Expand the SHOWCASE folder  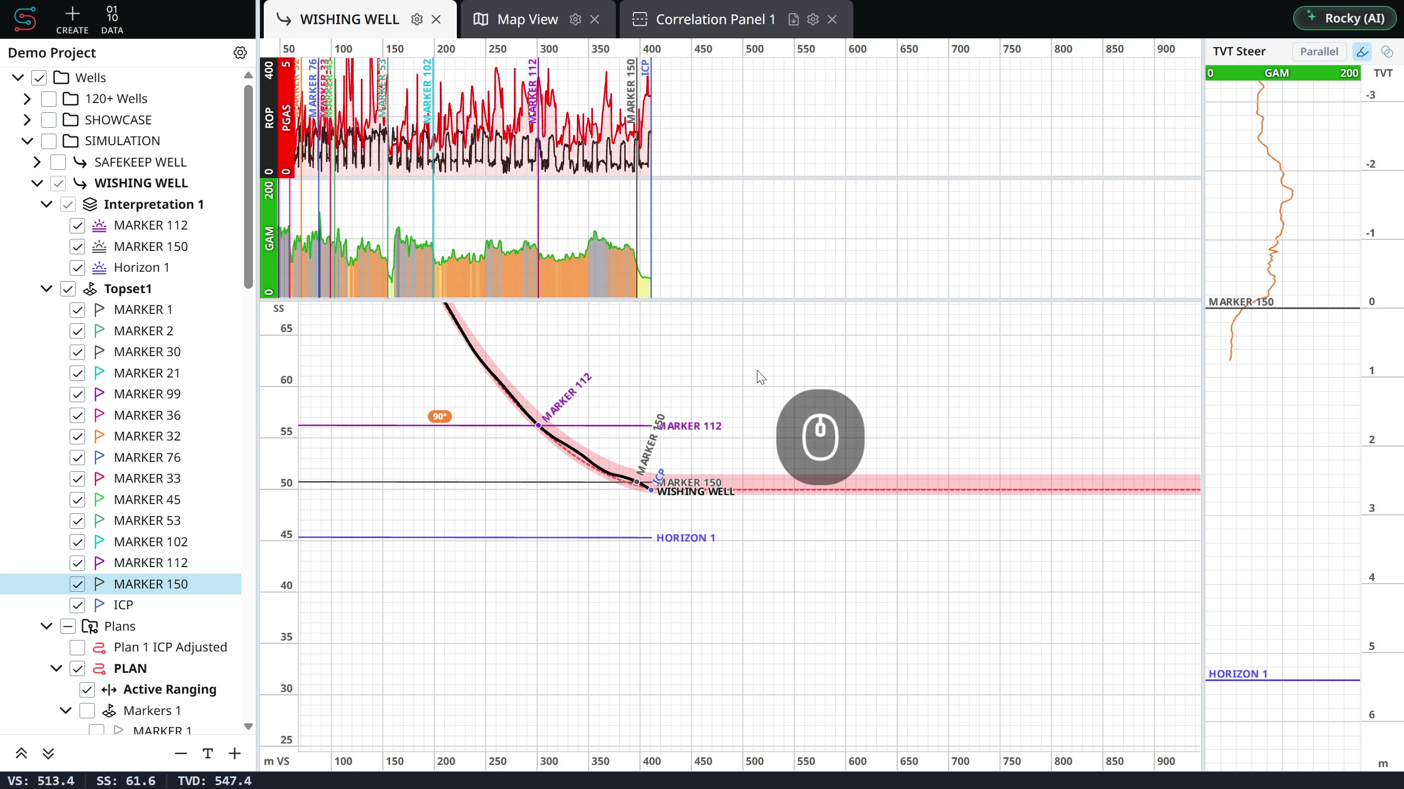[27, 120]
